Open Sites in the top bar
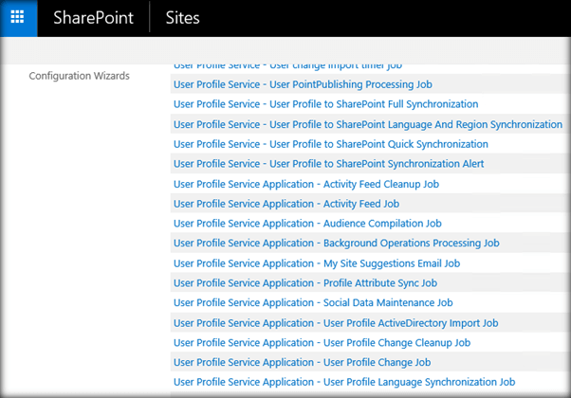Screen dimensions: 571x398 (182, 18)
